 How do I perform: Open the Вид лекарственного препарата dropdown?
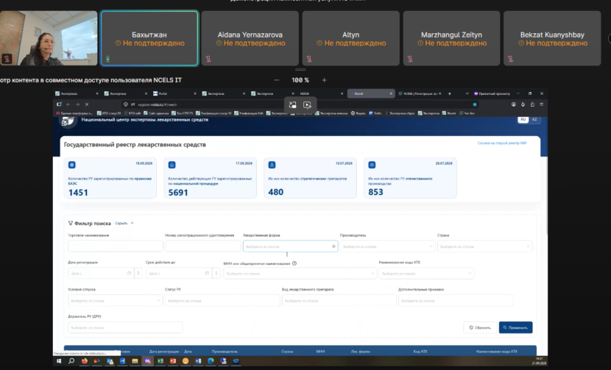(339, 301)
